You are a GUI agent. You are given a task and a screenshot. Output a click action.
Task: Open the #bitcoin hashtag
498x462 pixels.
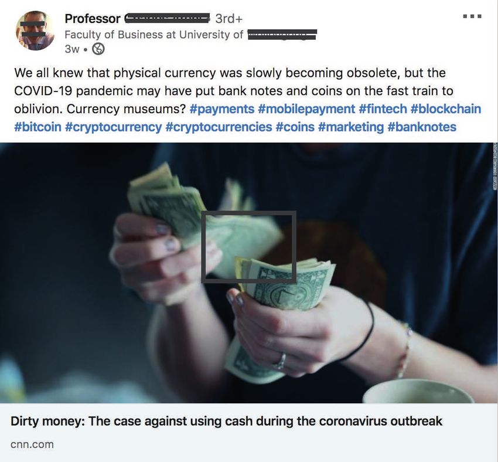[38, 127]
